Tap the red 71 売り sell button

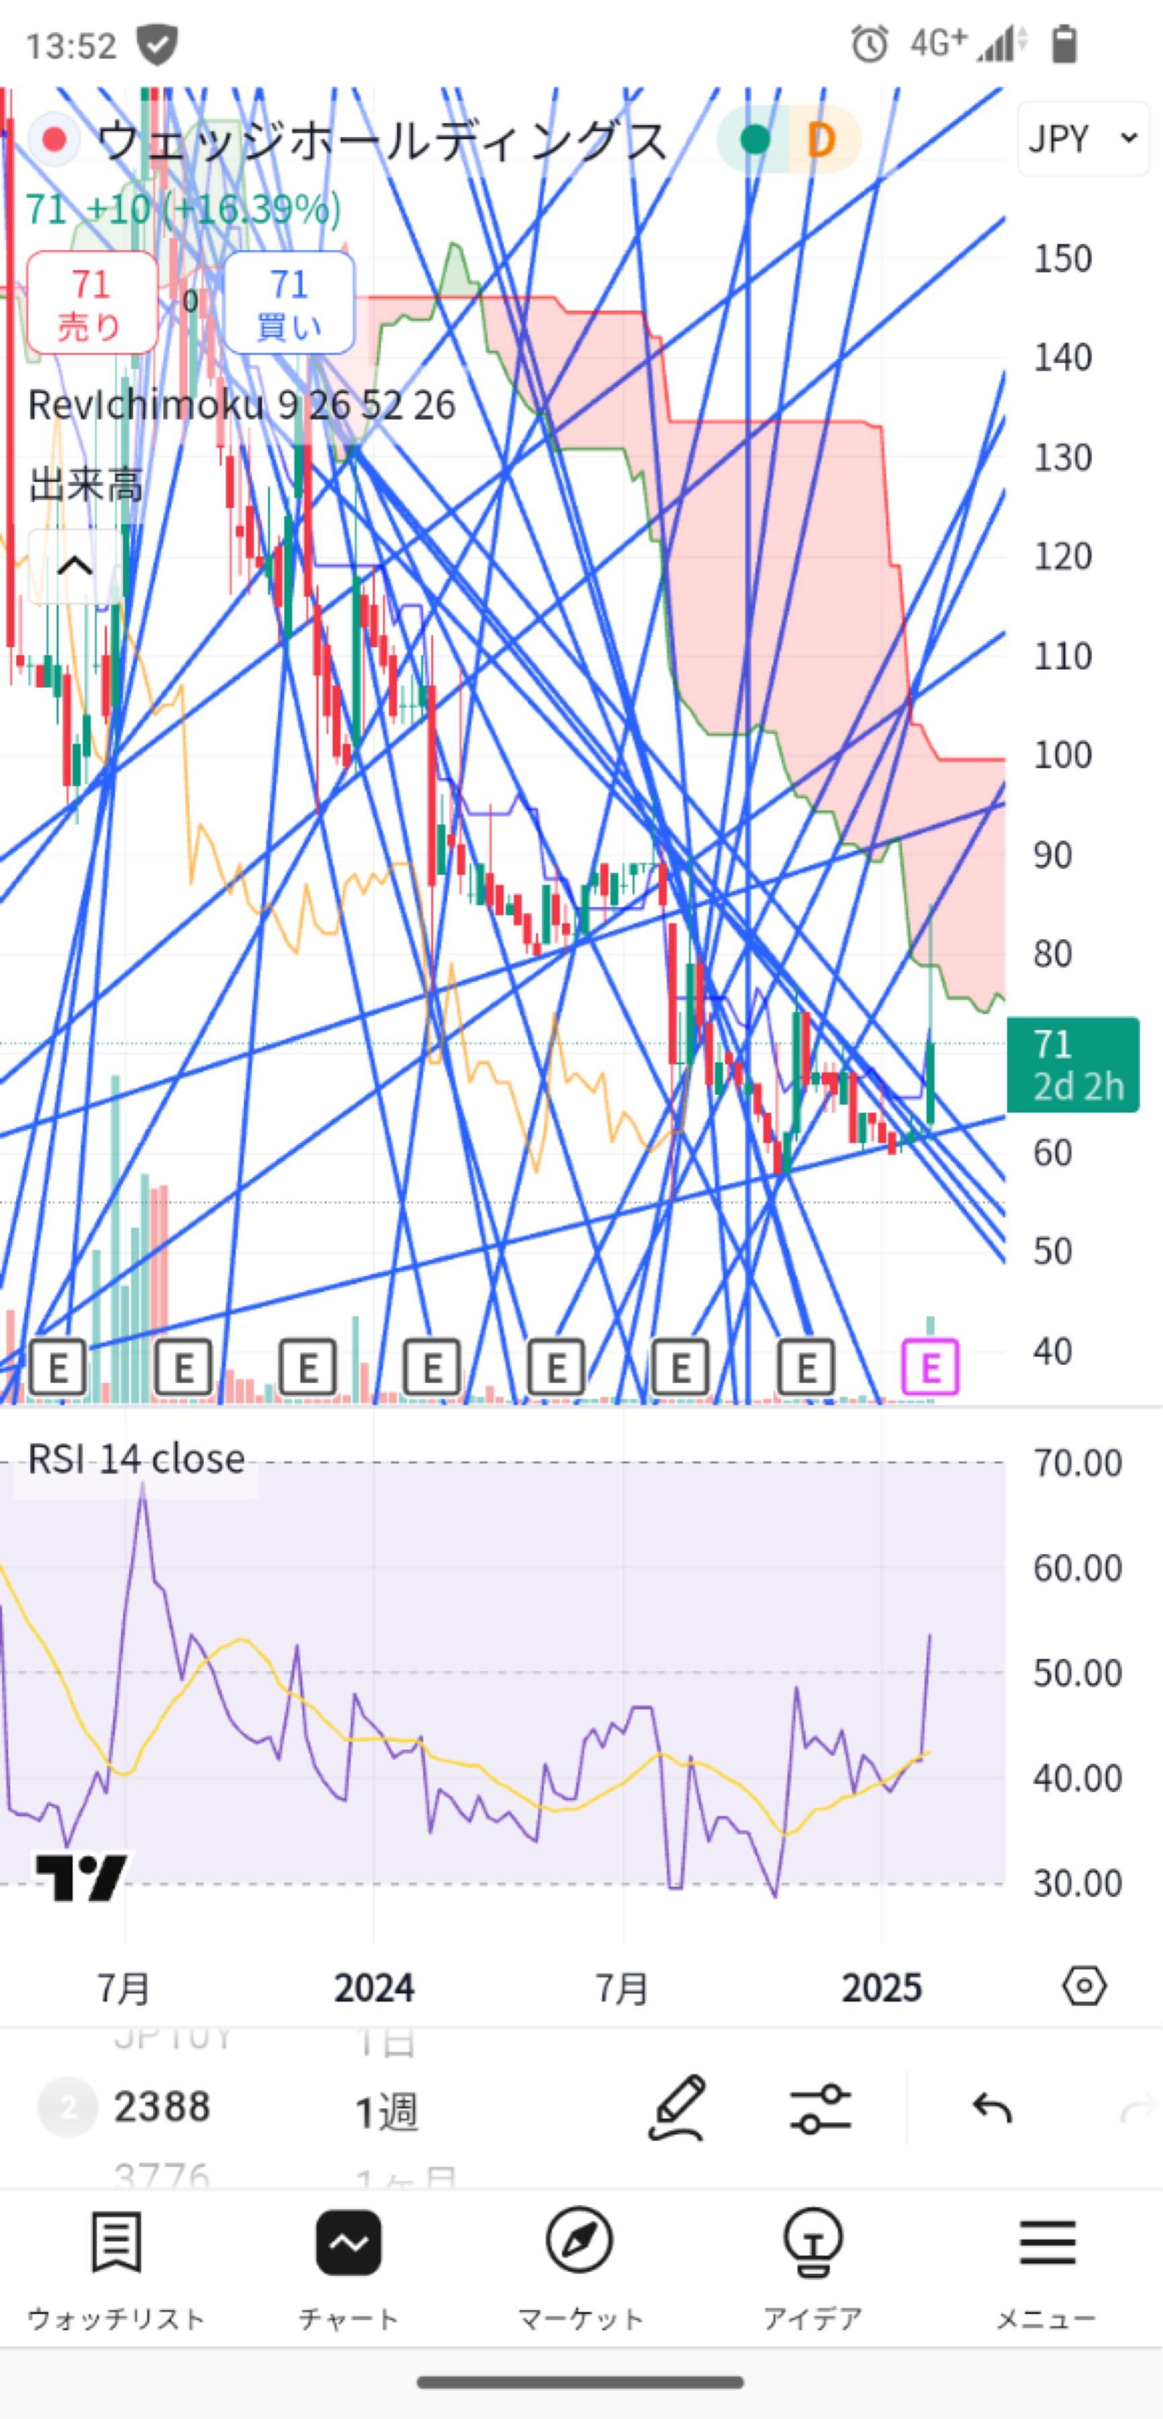point(92,303)
